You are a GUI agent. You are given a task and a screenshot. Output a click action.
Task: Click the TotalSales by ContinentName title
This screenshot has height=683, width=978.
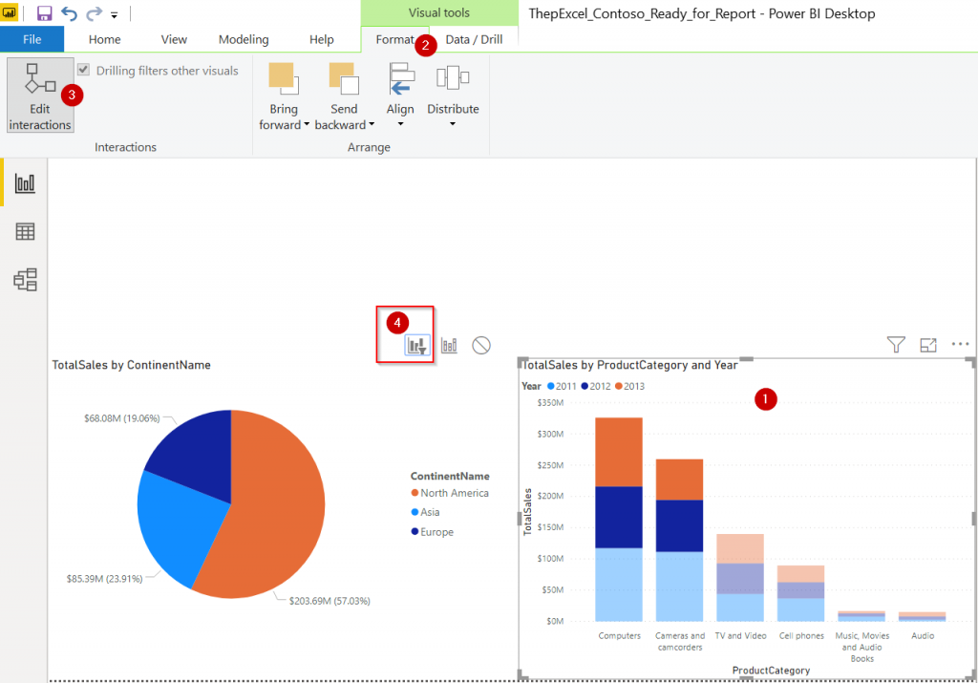131,365
